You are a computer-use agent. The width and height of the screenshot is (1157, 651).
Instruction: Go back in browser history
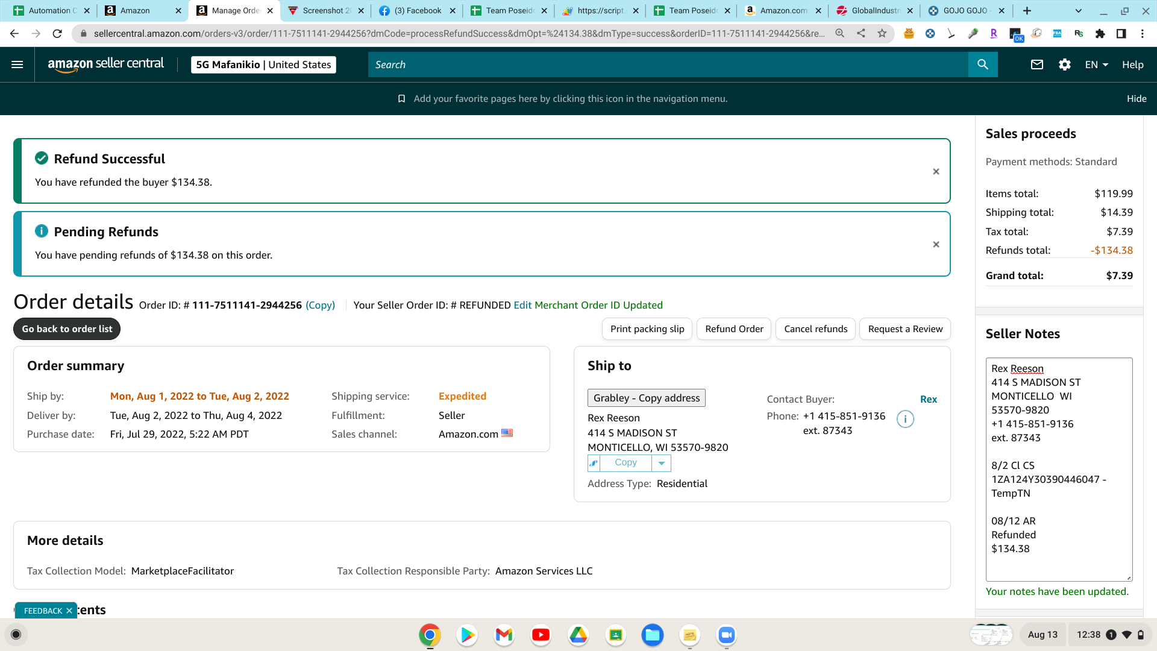(x=14, y=34)
